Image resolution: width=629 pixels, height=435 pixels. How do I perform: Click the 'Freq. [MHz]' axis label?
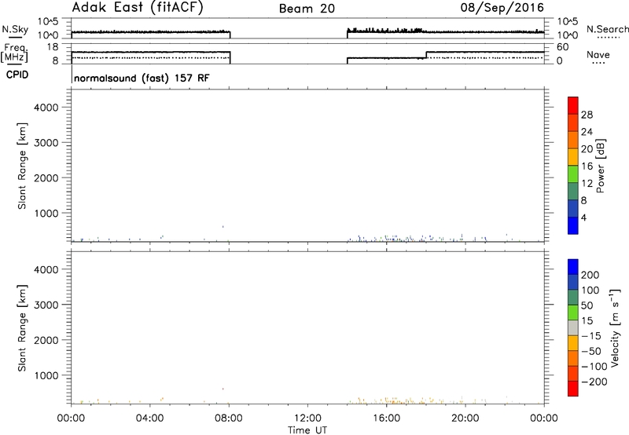[14, 53]
